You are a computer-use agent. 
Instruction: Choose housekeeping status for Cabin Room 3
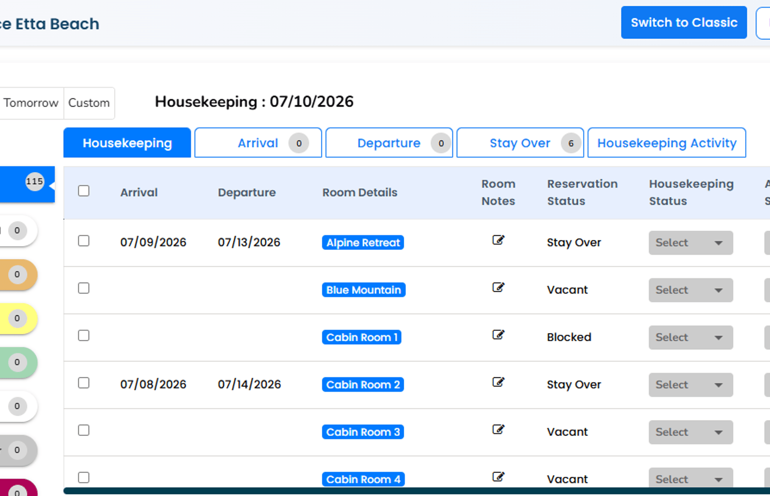pos(691,432)
